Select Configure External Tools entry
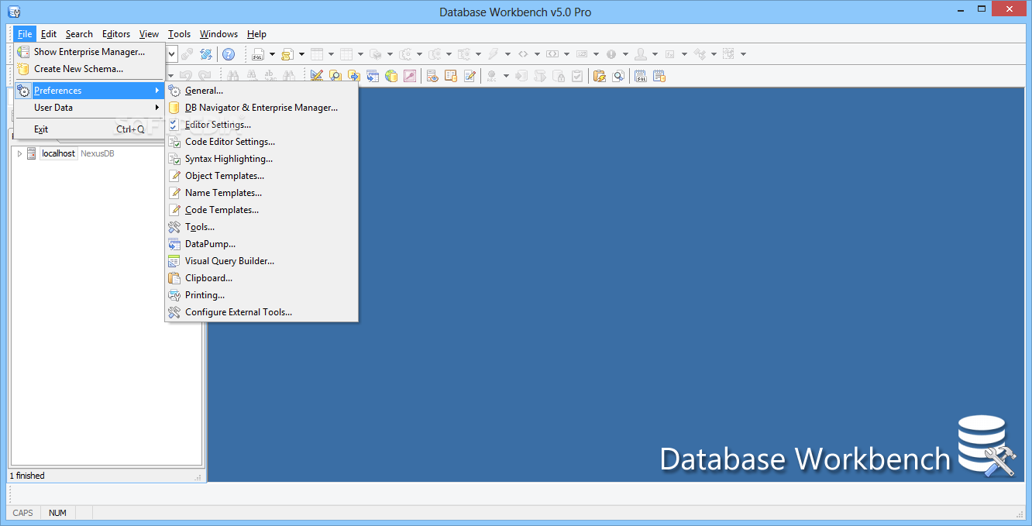The width and height of the screenshot is (1032, 526). tap(261, 312)
